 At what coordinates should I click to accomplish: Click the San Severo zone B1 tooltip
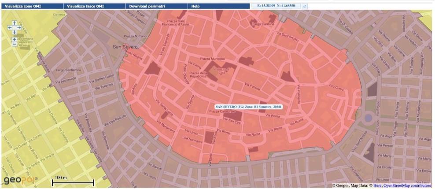coord(248,107)
